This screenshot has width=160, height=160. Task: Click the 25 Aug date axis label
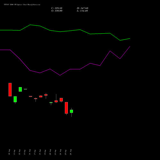[x=66, y=152]
